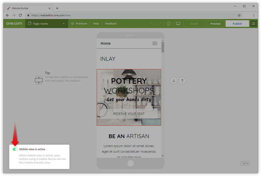Viewport: 261px width, 176px height.
Task: Open the editor hamburger menu in toolbar
Action: pyautogui.click(x=254, y=24)
